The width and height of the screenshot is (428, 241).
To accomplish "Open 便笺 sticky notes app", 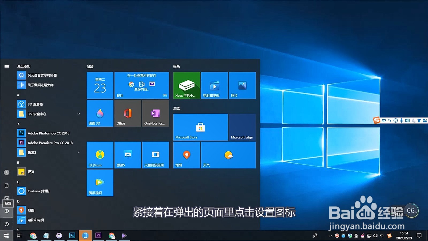I will click(x=49, y=172).
